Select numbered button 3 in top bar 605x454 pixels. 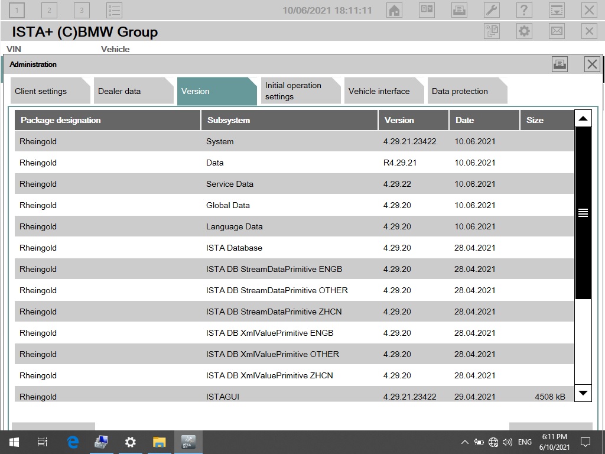(82, 11)
